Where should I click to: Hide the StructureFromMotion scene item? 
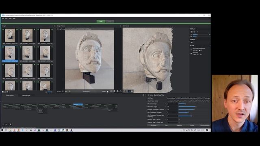click(x=191, y=49)
